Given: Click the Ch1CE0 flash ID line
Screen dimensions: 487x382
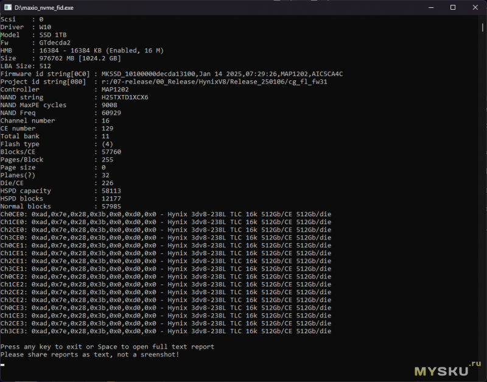Looking at the screenshot, I should (x=166, y=222).
